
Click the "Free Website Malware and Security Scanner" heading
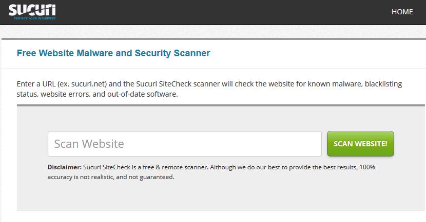(x=113, y=53)
